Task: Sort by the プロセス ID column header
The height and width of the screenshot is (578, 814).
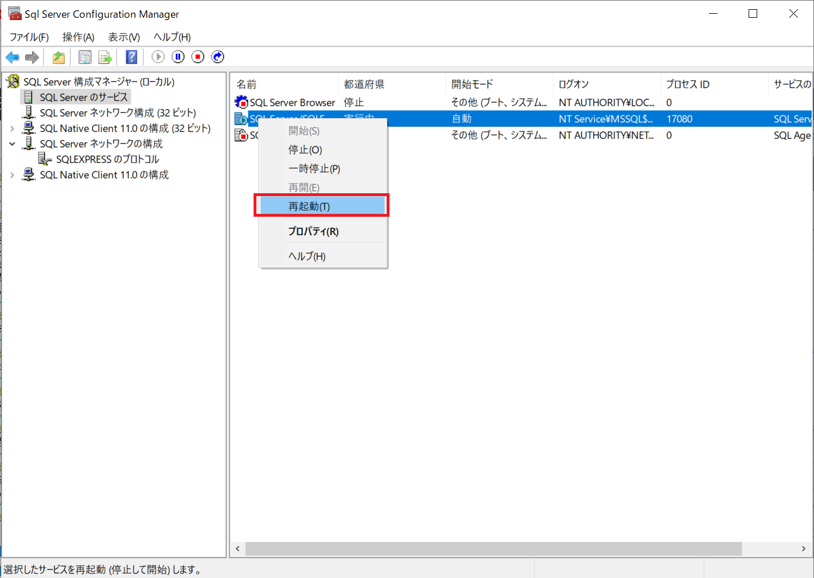Action: tap(714, 84)
